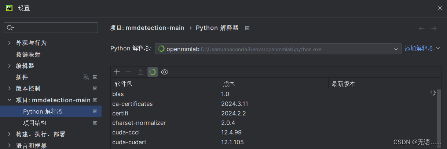Viewport: 447px width, 149px height.
Task: Click the project-level icon beside breadcrumb
Action: pyautogui.click(x=248, y=28)
